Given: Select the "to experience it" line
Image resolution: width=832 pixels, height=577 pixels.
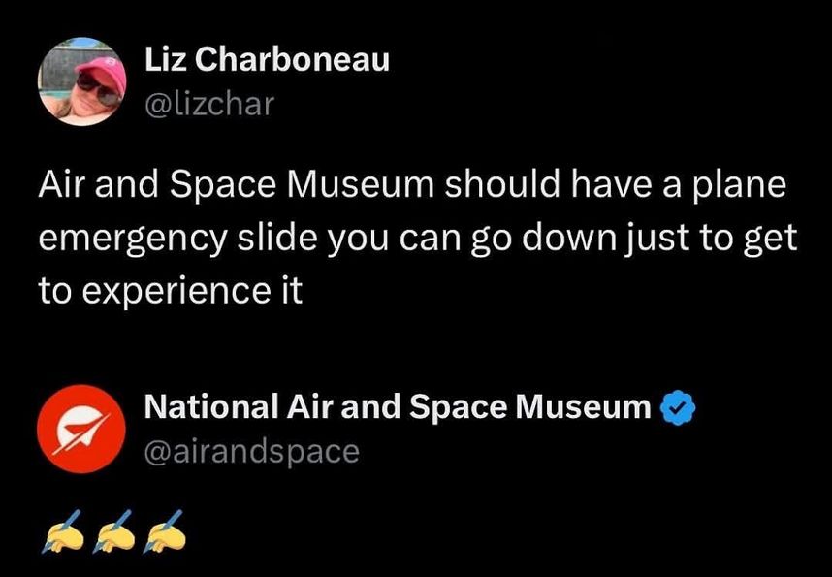Looking at the screenshot, I should point(170,291).
